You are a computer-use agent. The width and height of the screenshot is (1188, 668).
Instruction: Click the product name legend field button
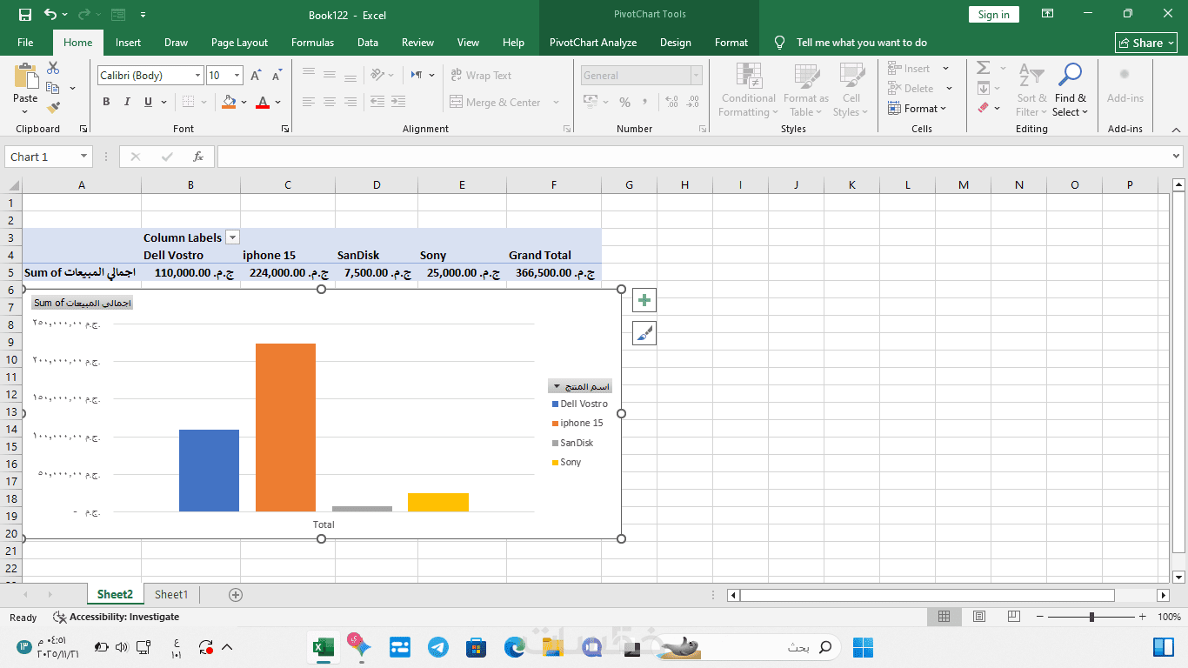(580, 386)
